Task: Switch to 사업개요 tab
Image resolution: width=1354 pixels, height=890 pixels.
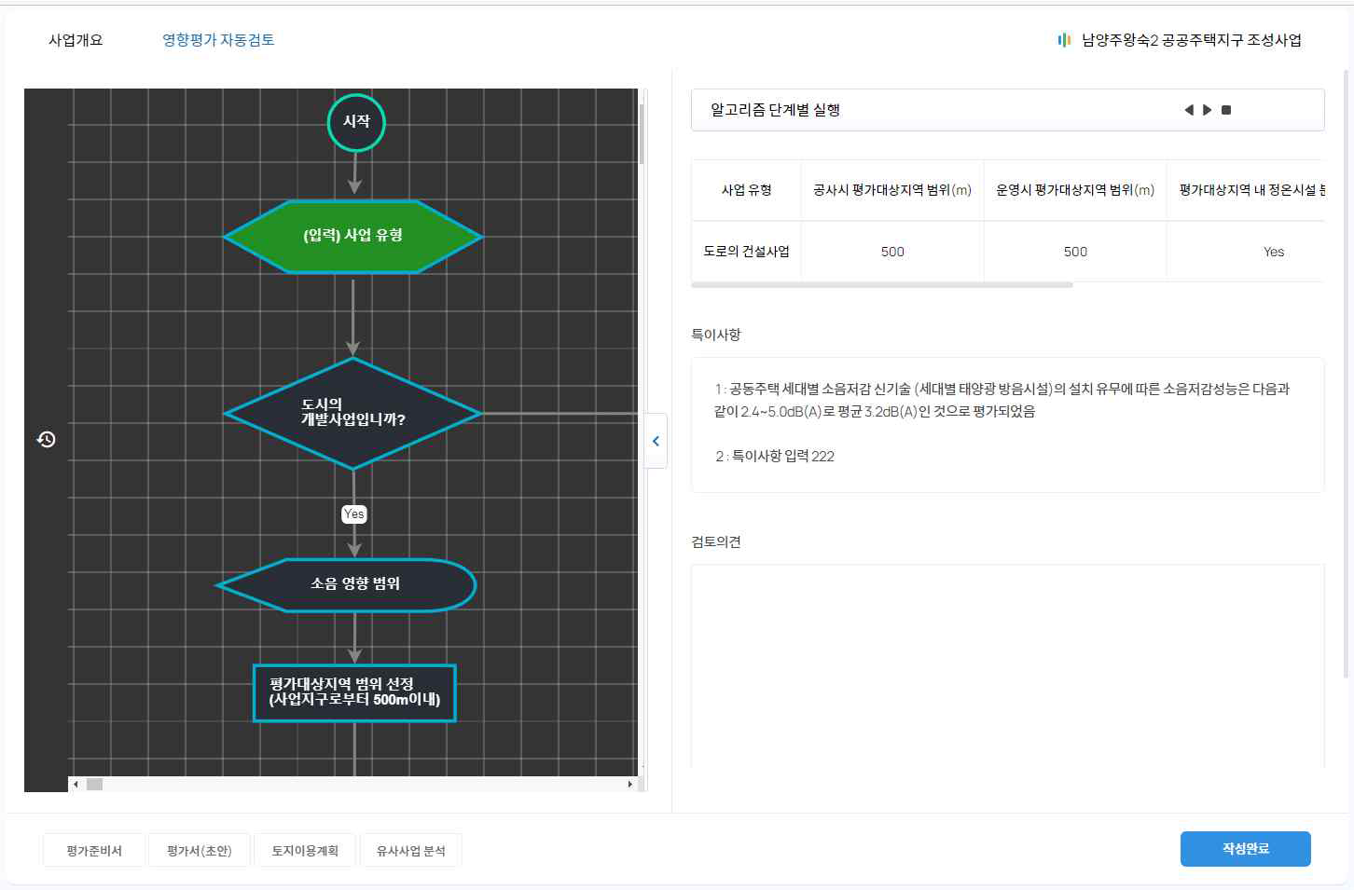Action: pyautogui.click(x=76, y=40)
